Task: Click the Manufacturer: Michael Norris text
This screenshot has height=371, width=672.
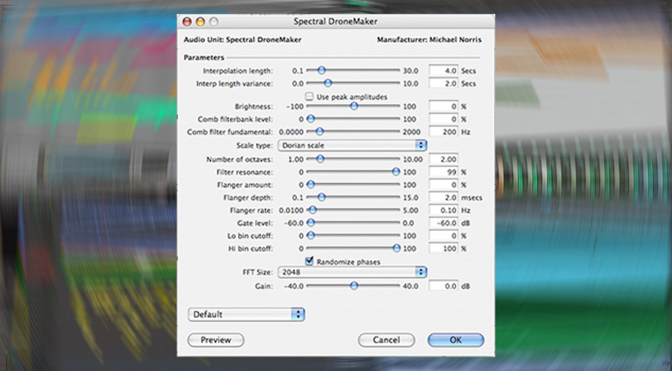Action: point(429,39)
